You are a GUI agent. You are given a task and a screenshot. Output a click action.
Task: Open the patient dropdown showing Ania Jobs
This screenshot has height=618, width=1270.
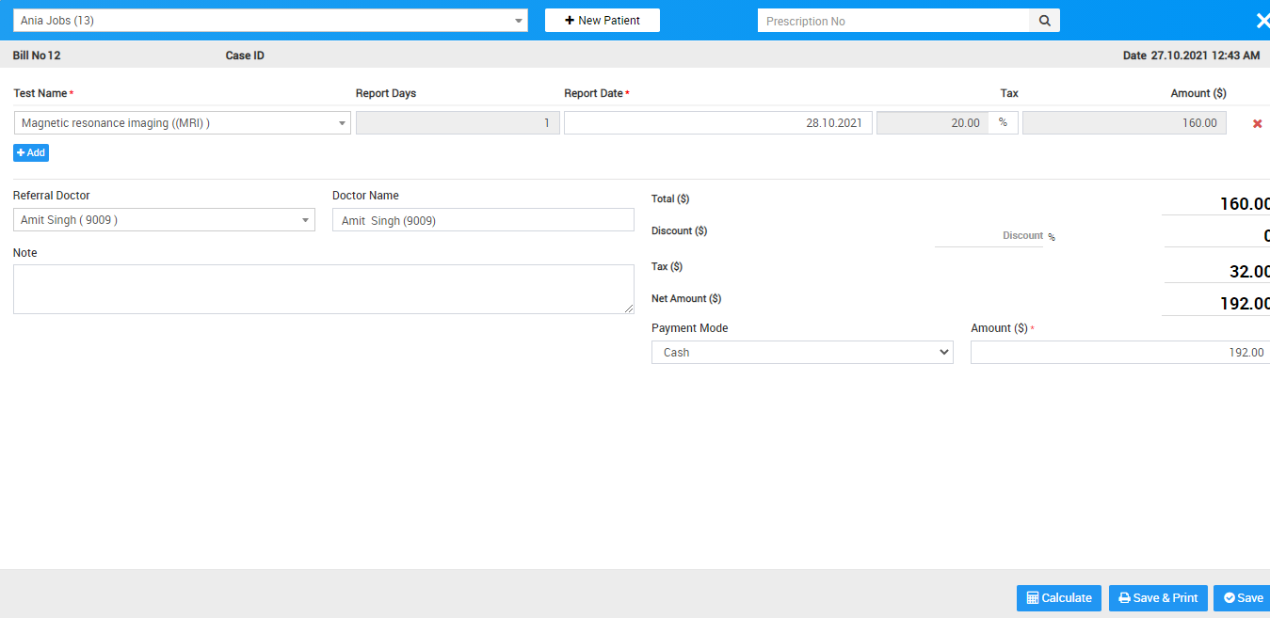pyautogui.click(x=270, y=21)
